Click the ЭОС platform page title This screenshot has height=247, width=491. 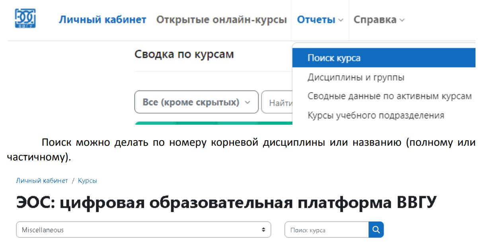click(x=226, y=204)
